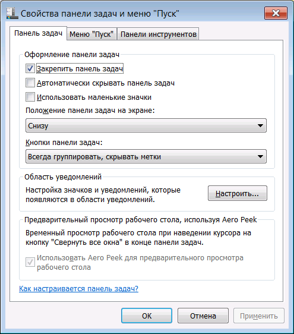
Task: Click the taskbar properties icon in title bar
Action: [x=12, y=14]
